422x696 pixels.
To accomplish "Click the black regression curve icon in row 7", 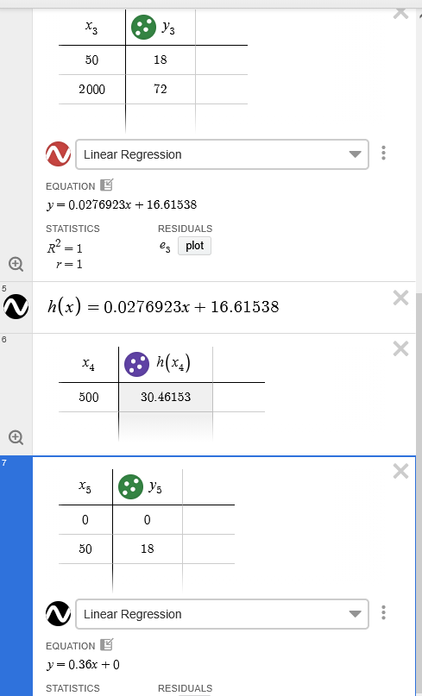I will [x=58, y=614].
